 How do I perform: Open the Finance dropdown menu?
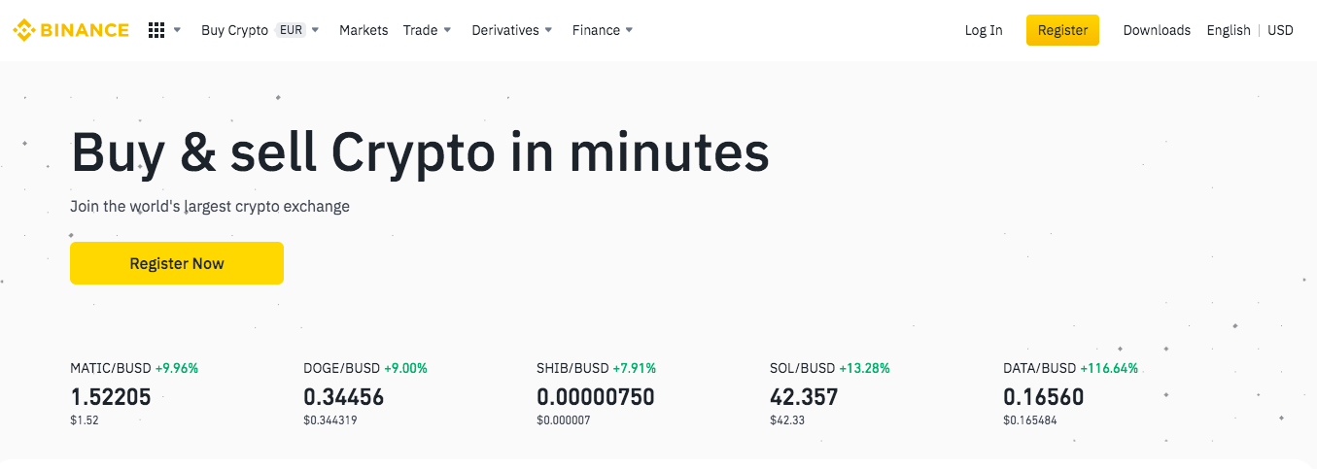click(x=603, y=30)
